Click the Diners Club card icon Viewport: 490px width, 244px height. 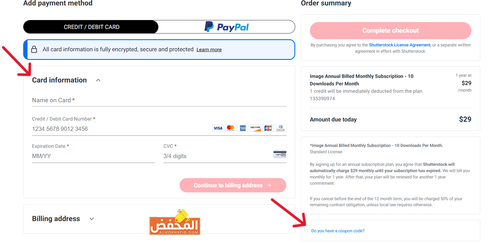pos(281,128)
